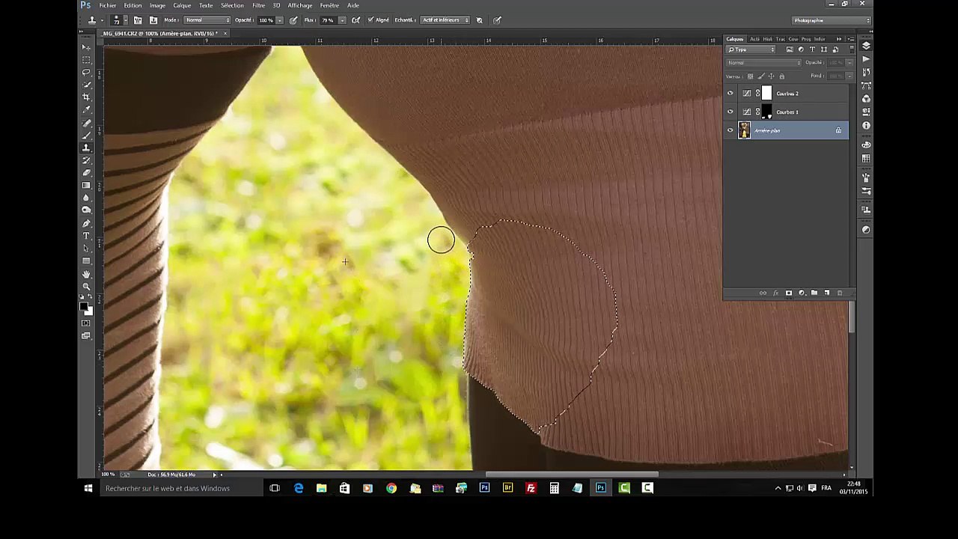Open the Echantil. Actif et inférieurs dropdown
The height and width of the screenshot is (539, 958).
445,20
